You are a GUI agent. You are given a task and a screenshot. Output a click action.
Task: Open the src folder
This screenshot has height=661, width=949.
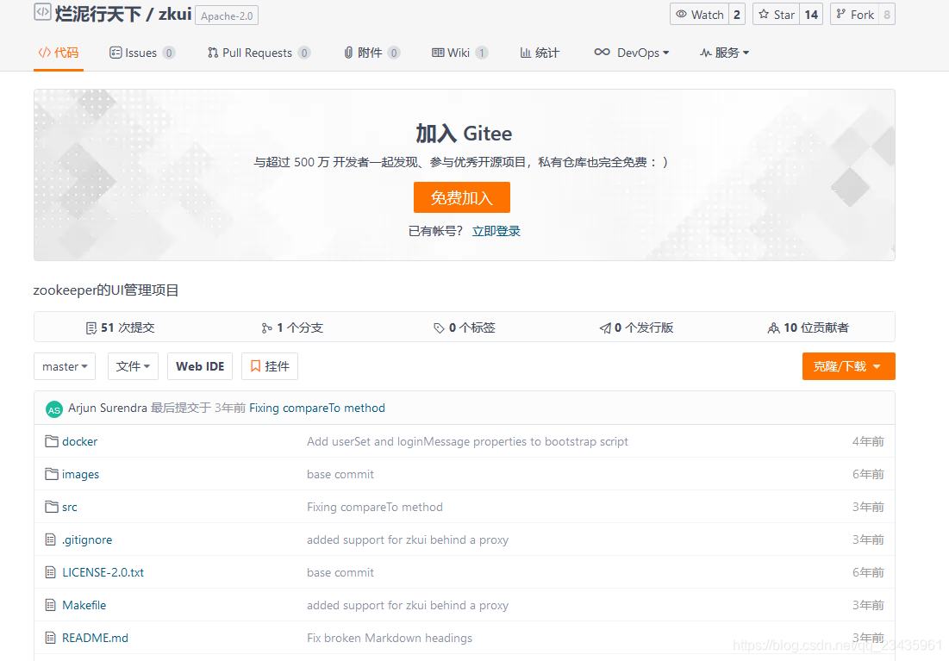pyautogui.click(x=70, y=507)
